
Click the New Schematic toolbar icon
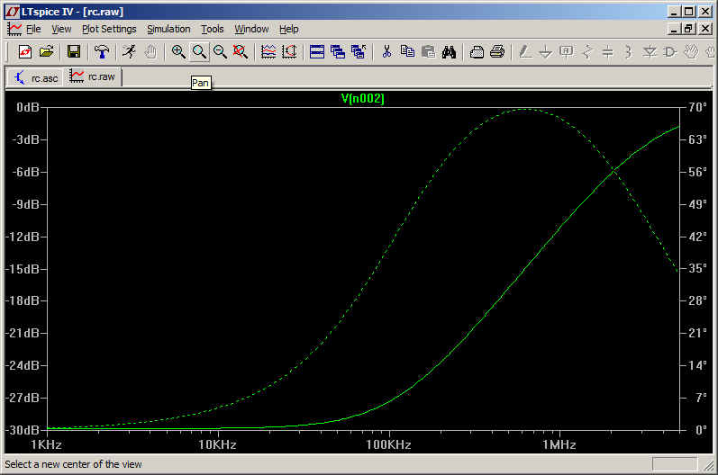pos(25,52)
